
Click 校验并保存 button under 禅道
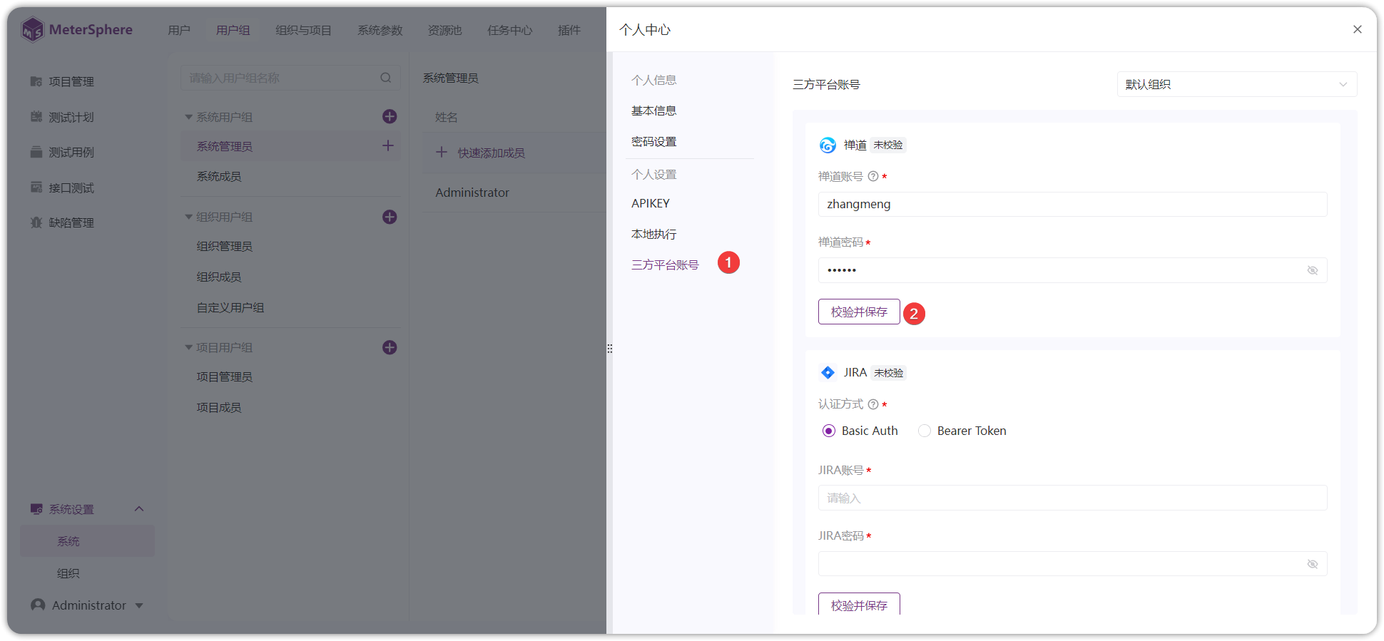point(859,312)
